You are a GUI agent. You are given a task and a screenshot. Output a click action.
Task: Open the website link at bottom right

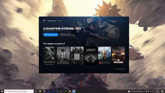(120, 69)
